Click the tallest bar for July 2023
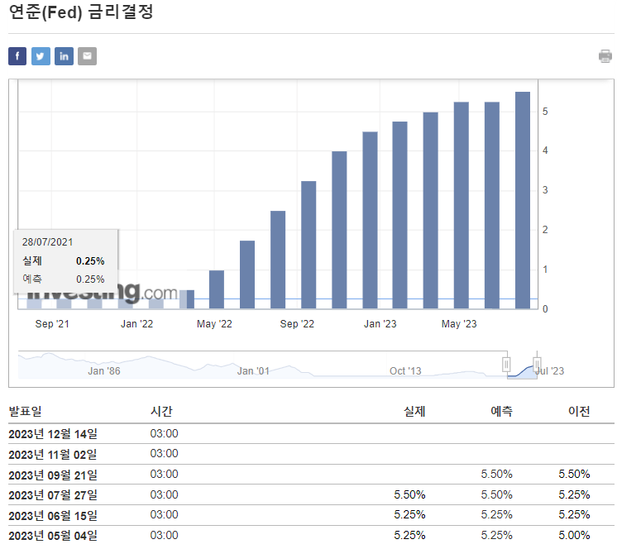 coord(523,200)
